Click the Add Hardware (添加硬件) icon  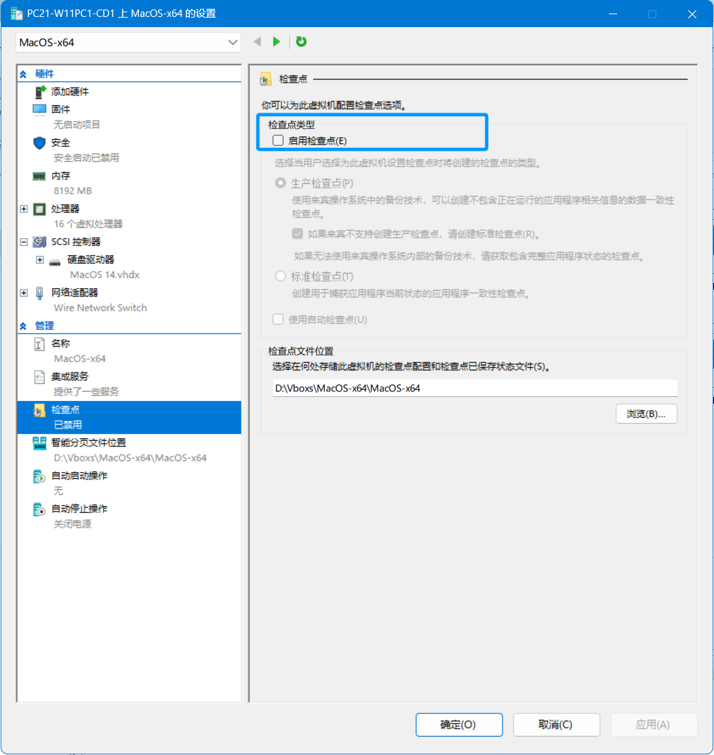[40, 92]
